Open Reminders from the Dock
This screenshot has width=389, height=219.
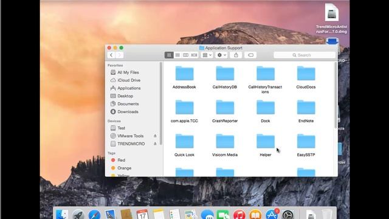pos(174,214)
